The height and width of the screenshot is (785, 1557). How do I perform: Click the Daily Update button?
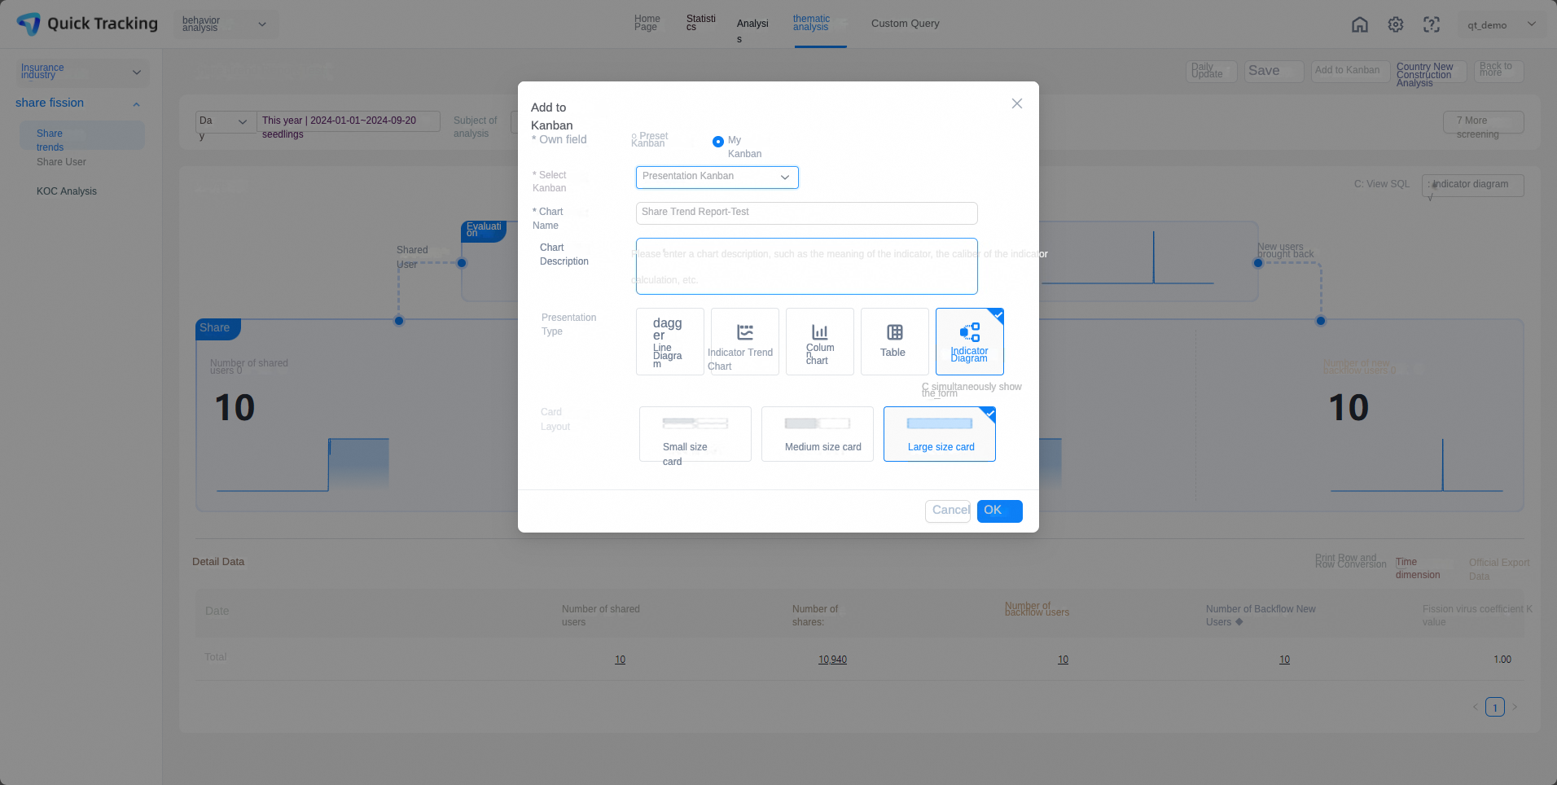[1212, 71]
